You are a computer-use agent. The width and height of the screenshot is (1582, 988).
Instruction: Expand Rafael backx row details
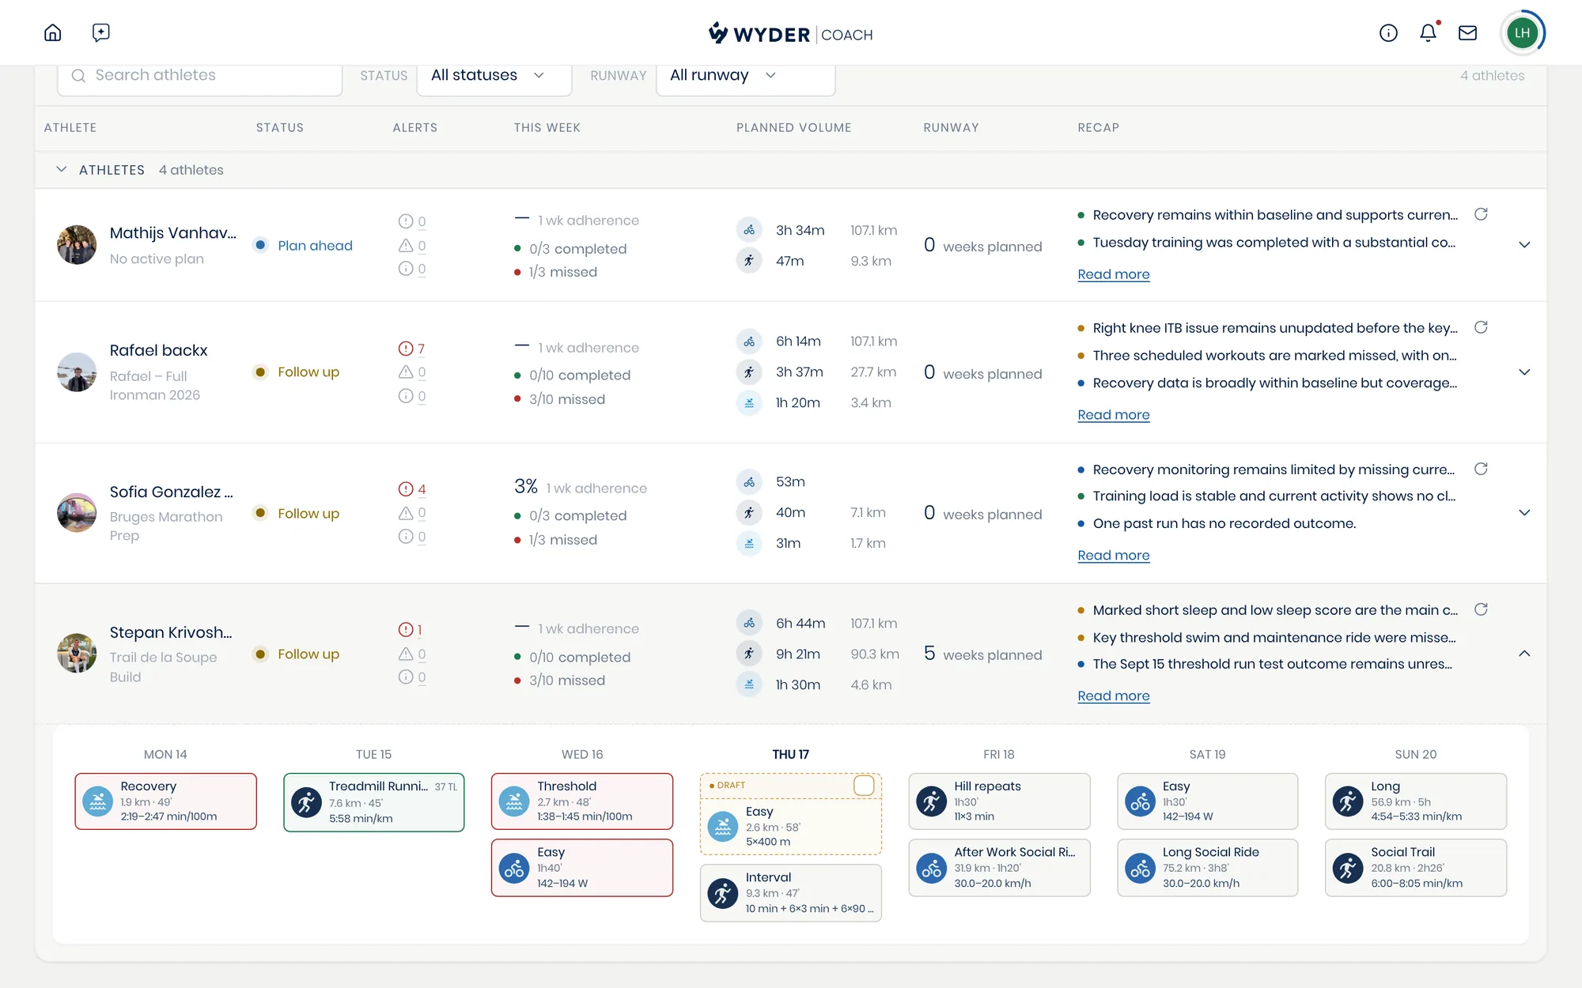pyautogui.click(x=1524, y=372)
